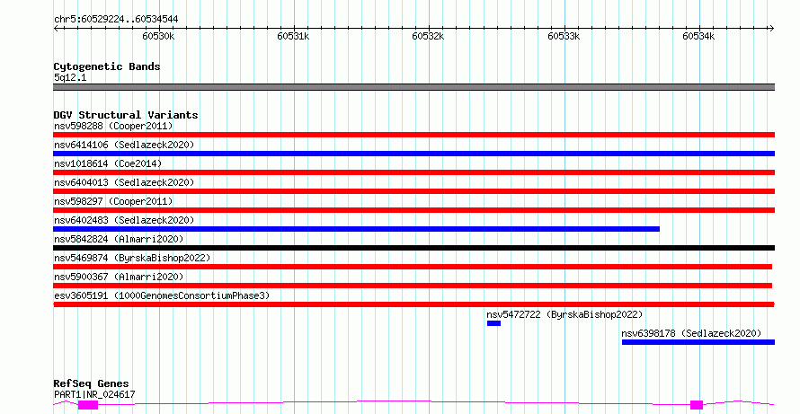Open nsv5469874 (ByrskaBishop2022) label
The image size is (800, 414).
click(132, 258)
